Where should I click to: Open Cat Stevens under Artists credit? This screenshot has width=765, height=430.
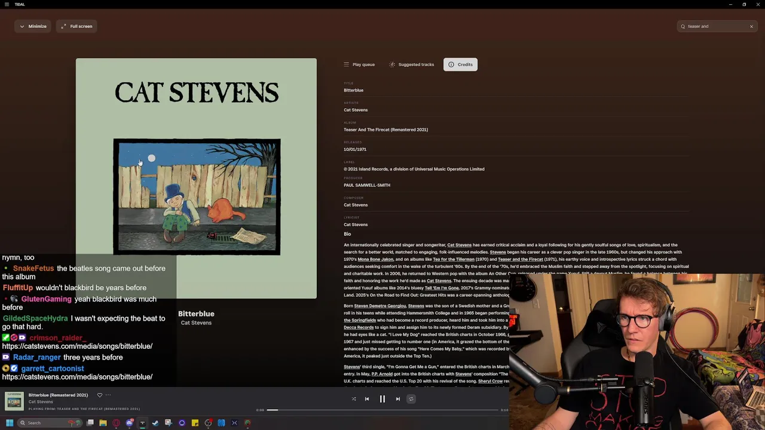tap(356, 110)
